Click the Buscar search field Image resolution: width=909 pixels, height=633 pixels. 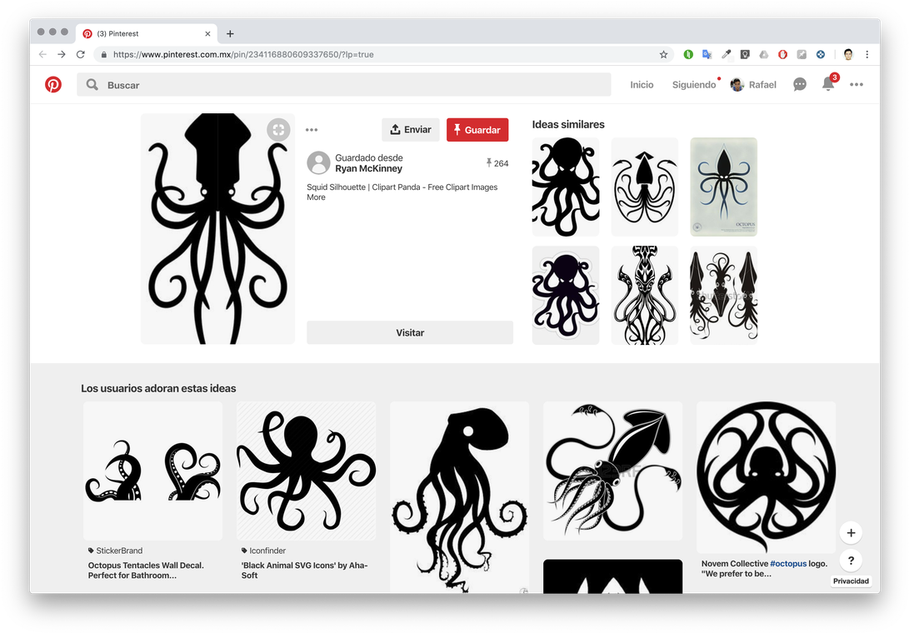click(x=343, y=85)
